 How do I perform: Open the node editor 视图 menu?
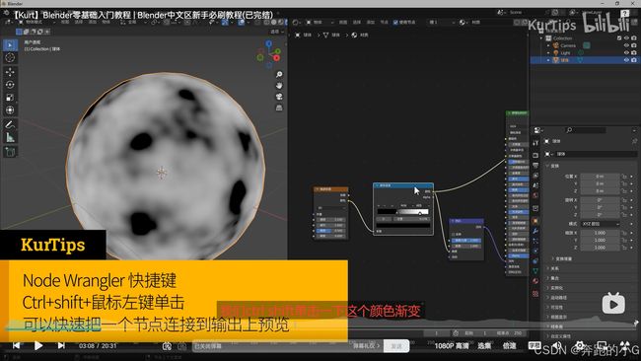(343, 22)
